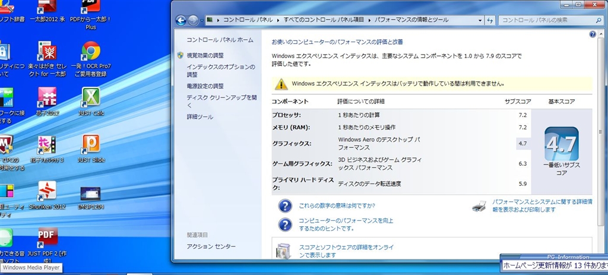The height and width of the screenshot is (275, 608).
Task: Click the 5.9 hard disk subscore
Action: click(522, 184)
